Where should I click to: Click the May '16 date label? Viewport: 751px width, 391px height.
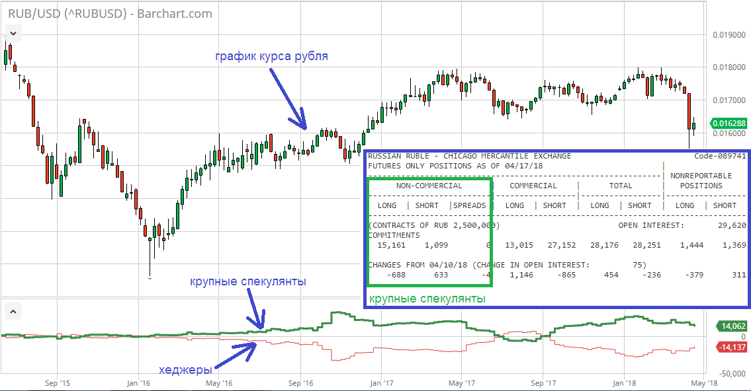coord(219,383)
